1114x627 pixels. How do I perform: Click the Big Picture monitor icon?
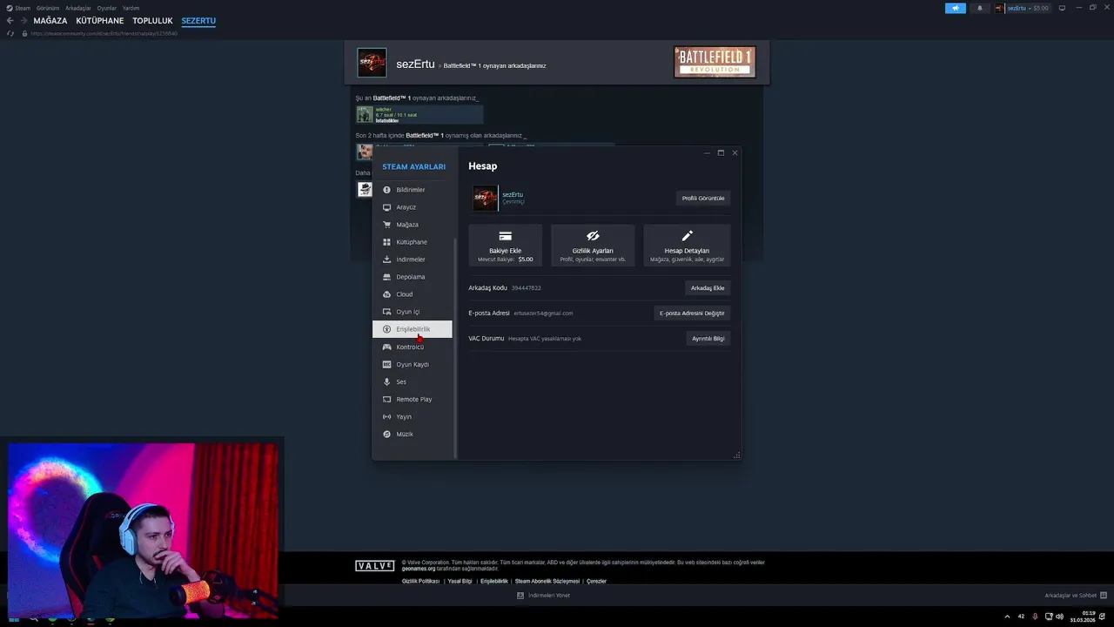tap(1062, 8)
